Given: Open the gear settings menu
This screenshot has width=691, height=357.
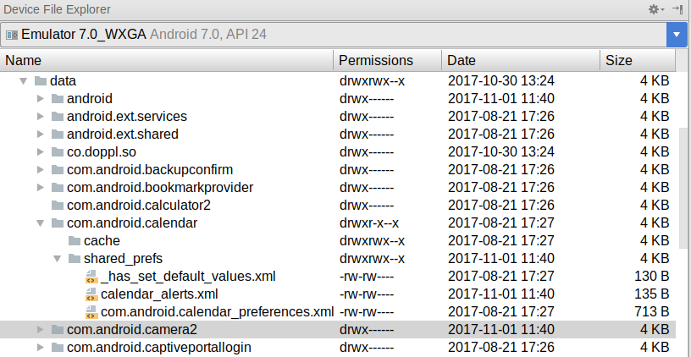Looking at the screenshot, I should (x=656, y=9).
